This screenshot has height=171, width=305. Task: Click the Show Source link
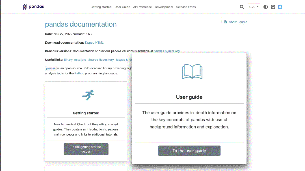pyautogui.click(x=238, y=22)
